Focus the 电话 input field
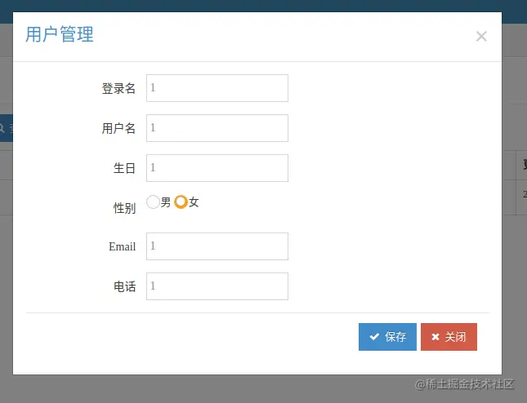Viewport: 527px width, 403px height. 217,286
